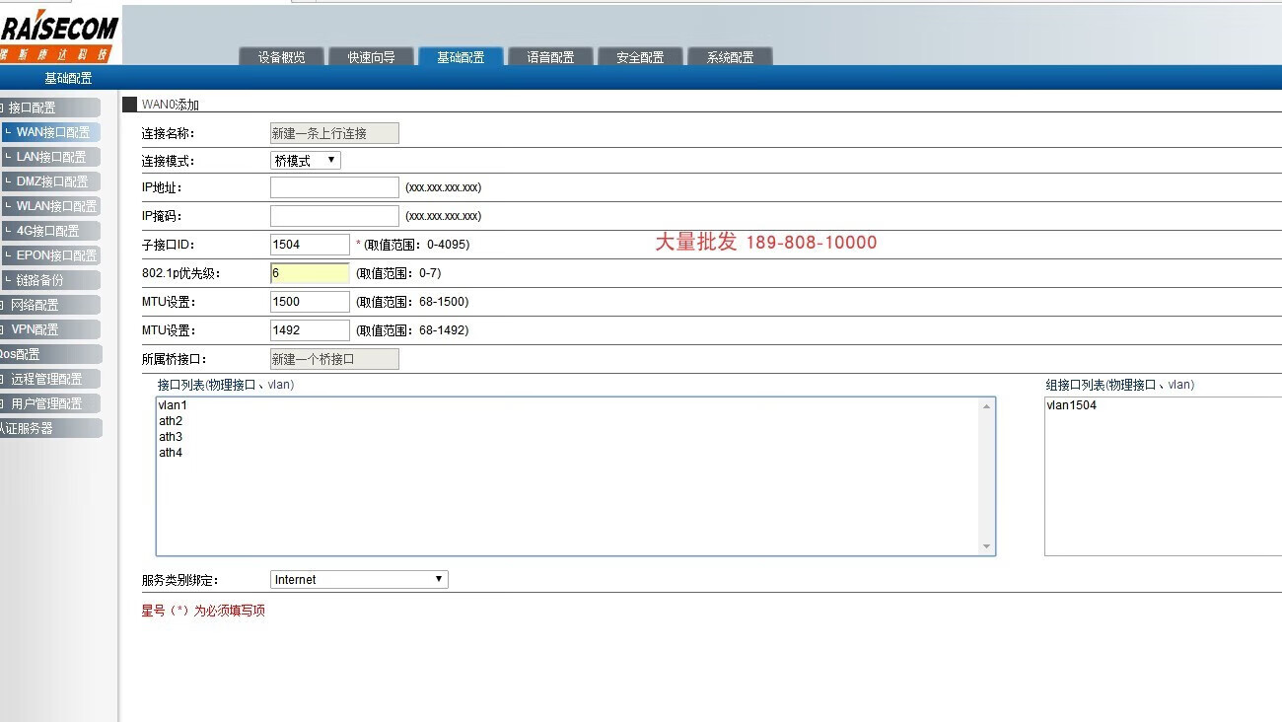Image resolution: width=1282 pixels, height=722 pixels.
Task: Click the Raisecom logo
Action: [x=59, y=35]
